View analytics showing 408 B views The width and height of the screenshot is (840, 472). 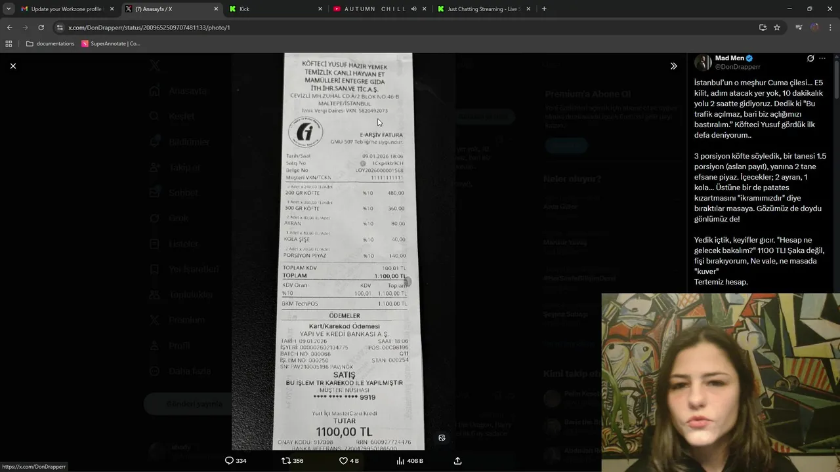pos(409,461)
